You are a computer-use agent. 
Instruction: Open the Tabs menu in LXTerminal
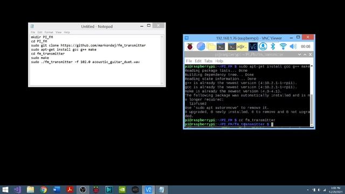[x=208, y=61]
